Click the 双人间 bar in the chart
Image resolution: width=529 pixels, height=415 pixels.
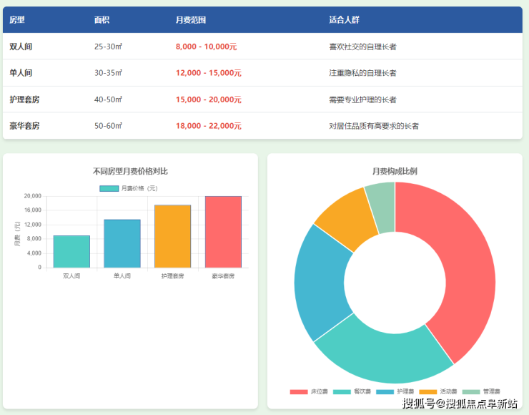pyautogui.click(x=71, y=251)
